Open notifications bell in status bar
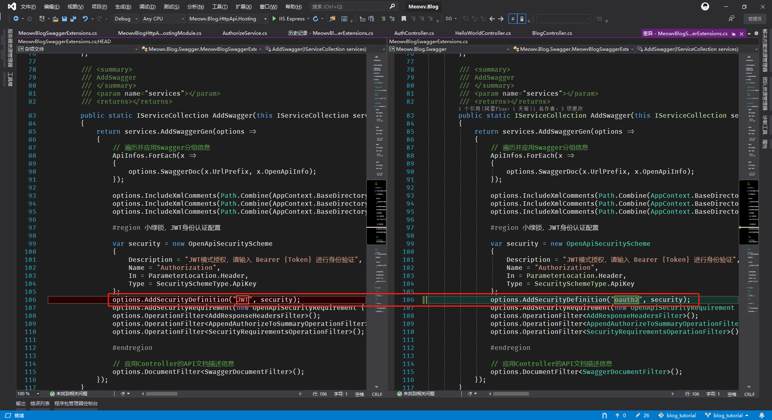Image resolution: width=772 pixels, height=420 pixels. (x=762, y=416)
